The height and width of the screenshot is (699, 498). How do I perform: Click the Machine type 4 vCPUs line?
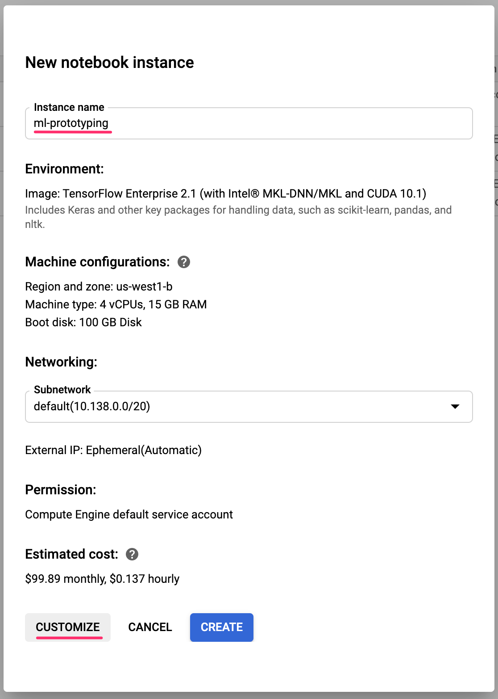(116, 304)
